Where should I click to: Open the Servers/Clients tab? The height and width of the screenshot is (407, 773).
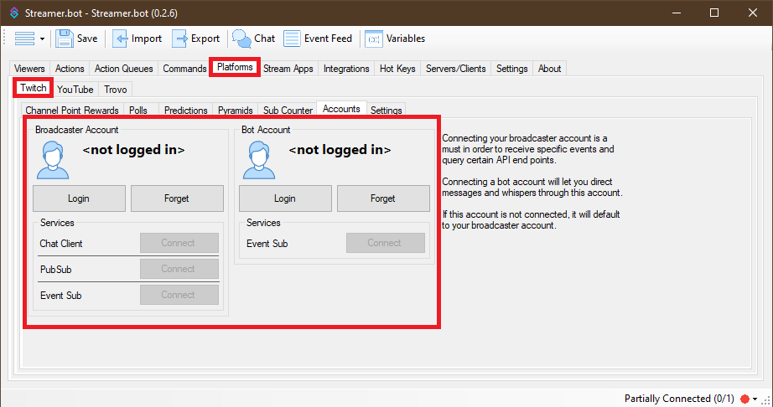(455, 69)
